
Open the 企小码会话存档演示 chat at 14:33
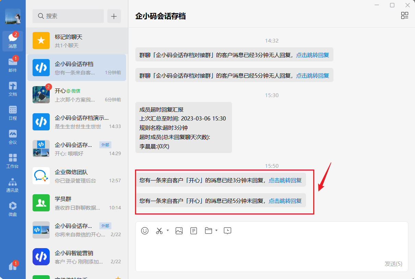pos(77,122)
